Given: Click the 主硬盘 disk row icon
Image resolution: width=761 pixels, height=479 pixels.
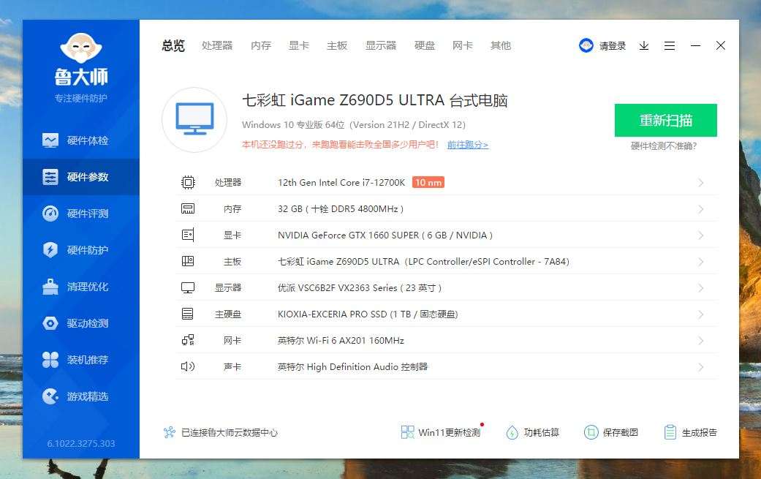Looking at the screenshot, I should click(x=188, y=314).
